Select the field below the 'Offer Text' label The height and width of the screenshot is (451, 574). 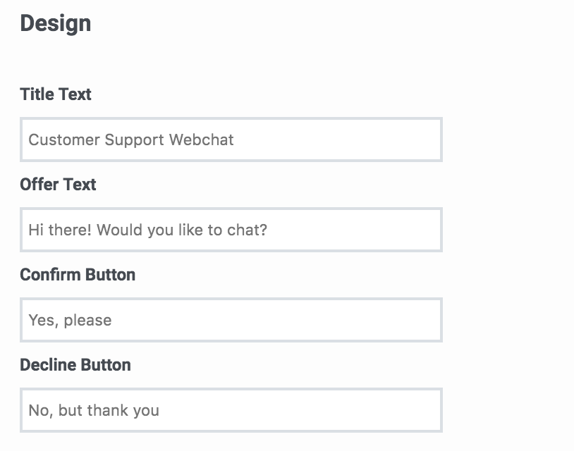[x=231, y=230]
